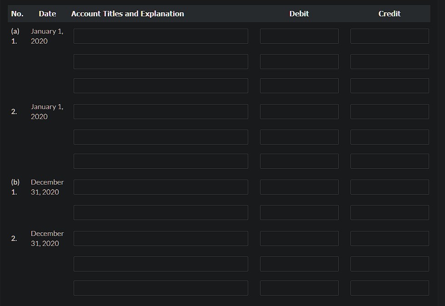
Task: Select the second debit field of December entry 2
Action: coord(299,264)
